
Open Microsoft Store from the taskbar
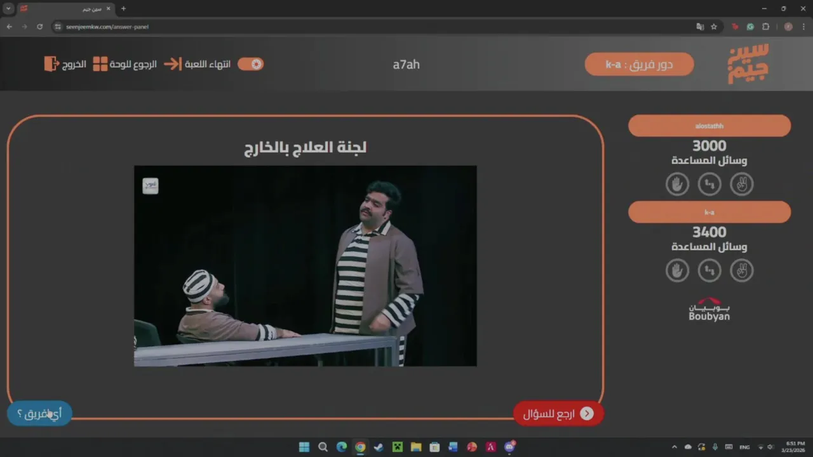click(x=434, y=447)
